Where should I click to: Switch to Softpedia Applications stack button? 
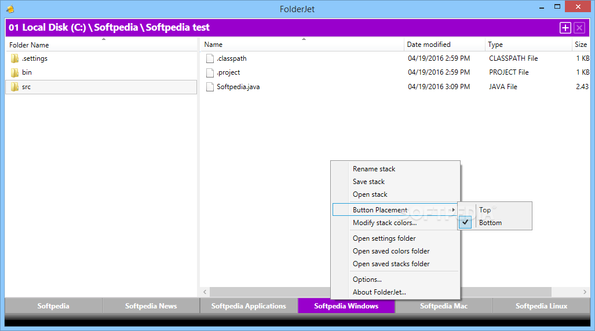[249, 306]
